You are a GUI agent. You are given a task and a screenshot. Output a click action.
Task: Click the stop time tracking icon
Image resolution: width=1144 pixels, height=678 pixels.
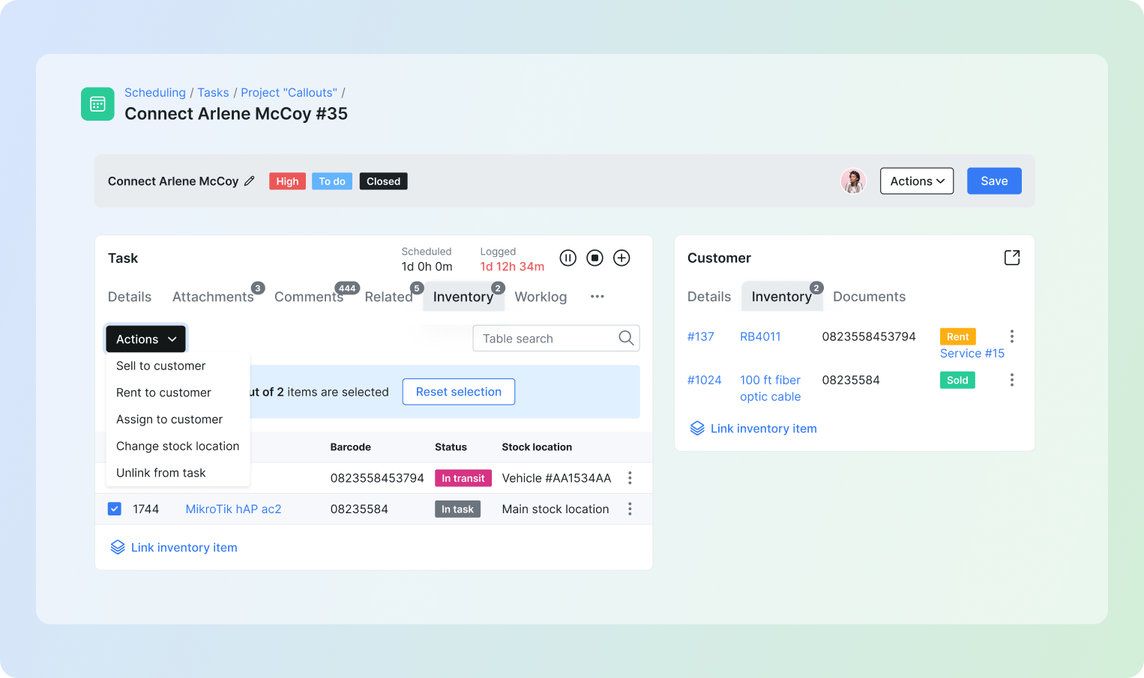[594, 258]
